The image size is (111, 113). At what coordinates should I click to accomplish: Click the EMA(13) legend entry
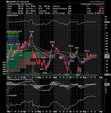13,38
